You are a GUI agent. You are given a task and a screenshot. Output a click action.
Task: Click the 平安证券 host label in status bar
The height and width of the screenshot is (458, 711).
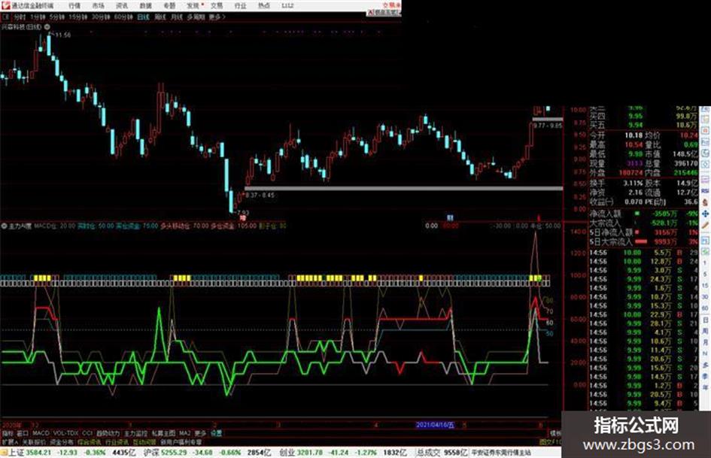(x=500, y=453)
